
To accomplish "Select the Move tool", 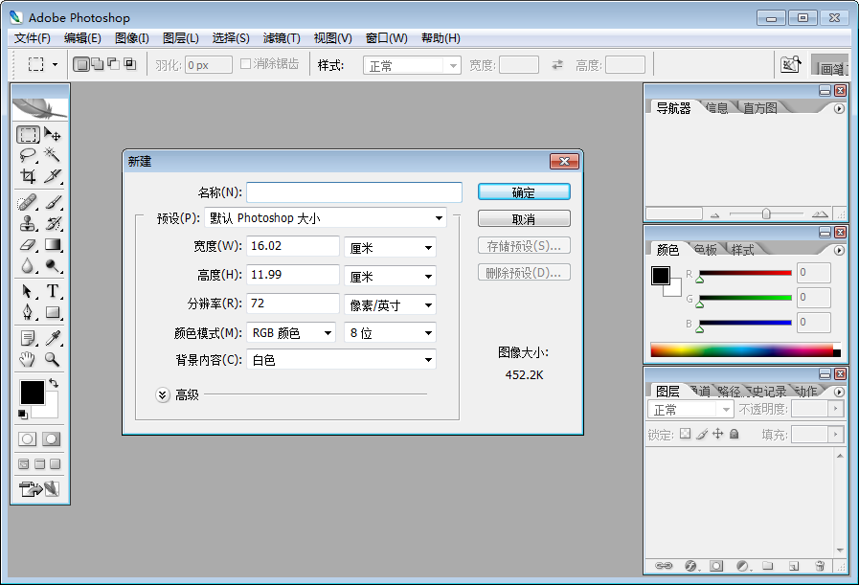I will pyautogui.click(x=53, y=134).
